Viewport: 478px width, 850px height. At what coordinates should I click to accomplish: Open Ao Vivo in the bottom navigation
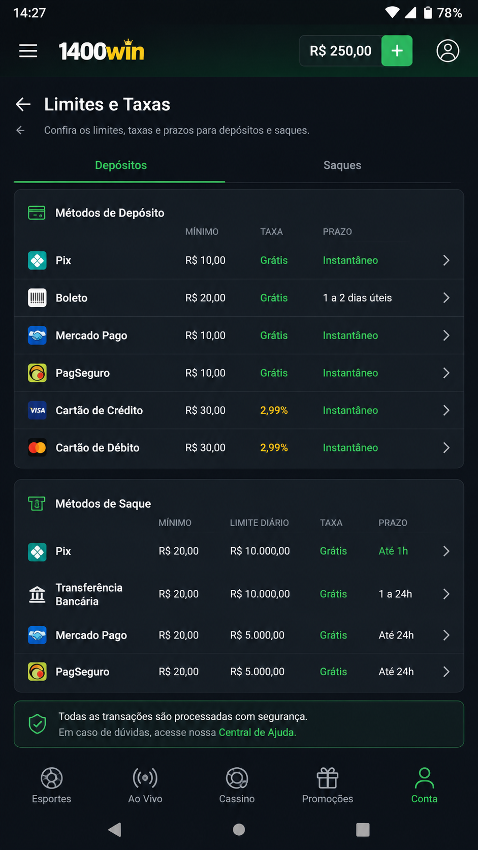point(145,785)
